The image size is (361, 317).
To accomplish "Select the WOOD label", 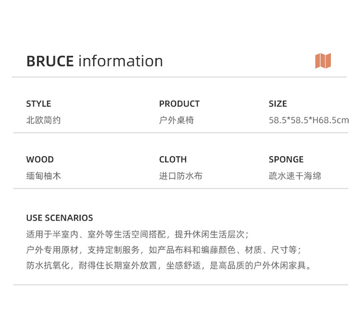I will (x=40, y=160).
